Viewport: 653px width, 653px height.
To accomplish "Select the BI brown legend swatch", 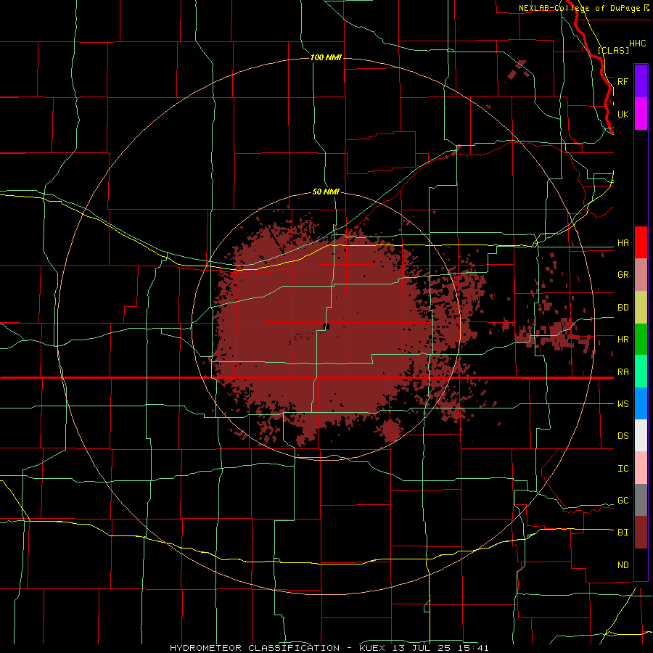I will click(x=641, y=533).
